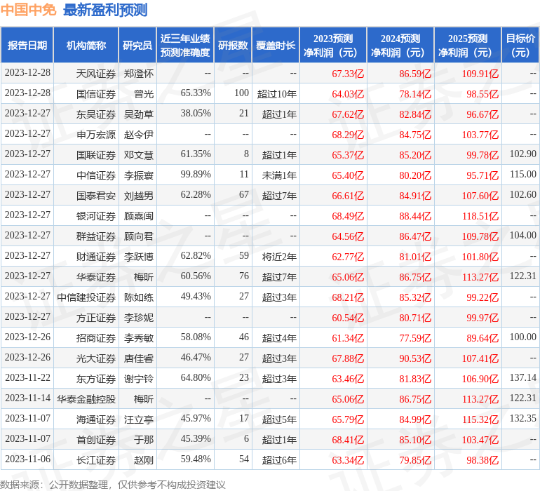
Task: Click the 2023-11-14 report date
Action: pos(27,398)
